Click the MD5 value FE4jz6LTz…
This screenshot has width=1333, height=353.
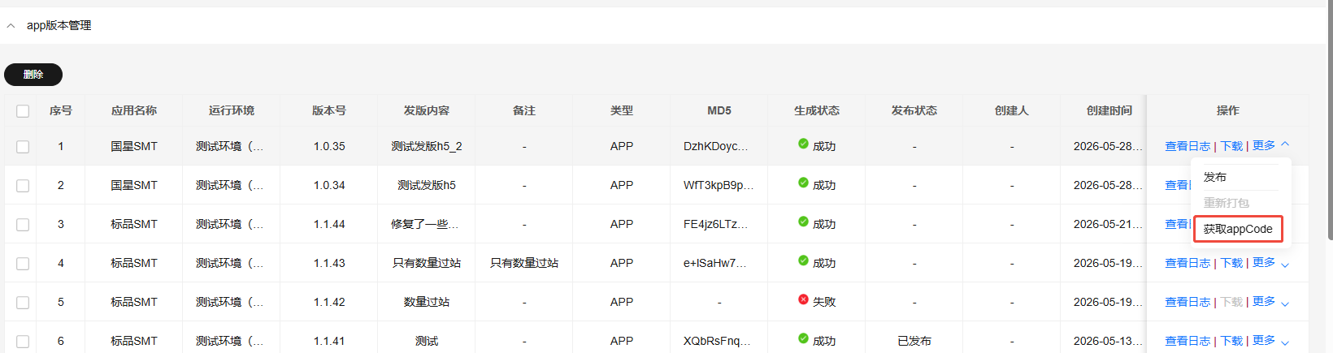pos(716,224)
